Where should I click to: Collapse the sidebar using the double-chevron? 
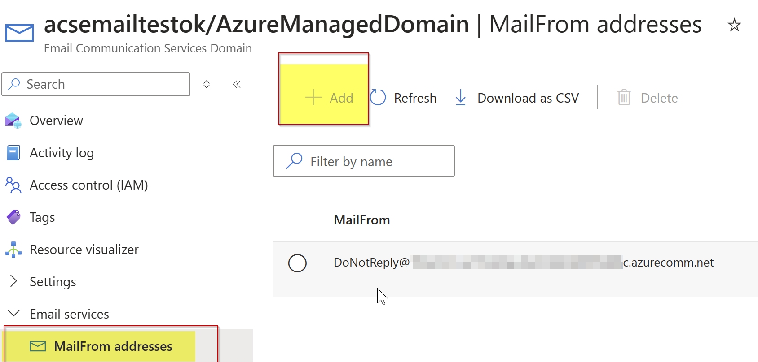[237, 84]
